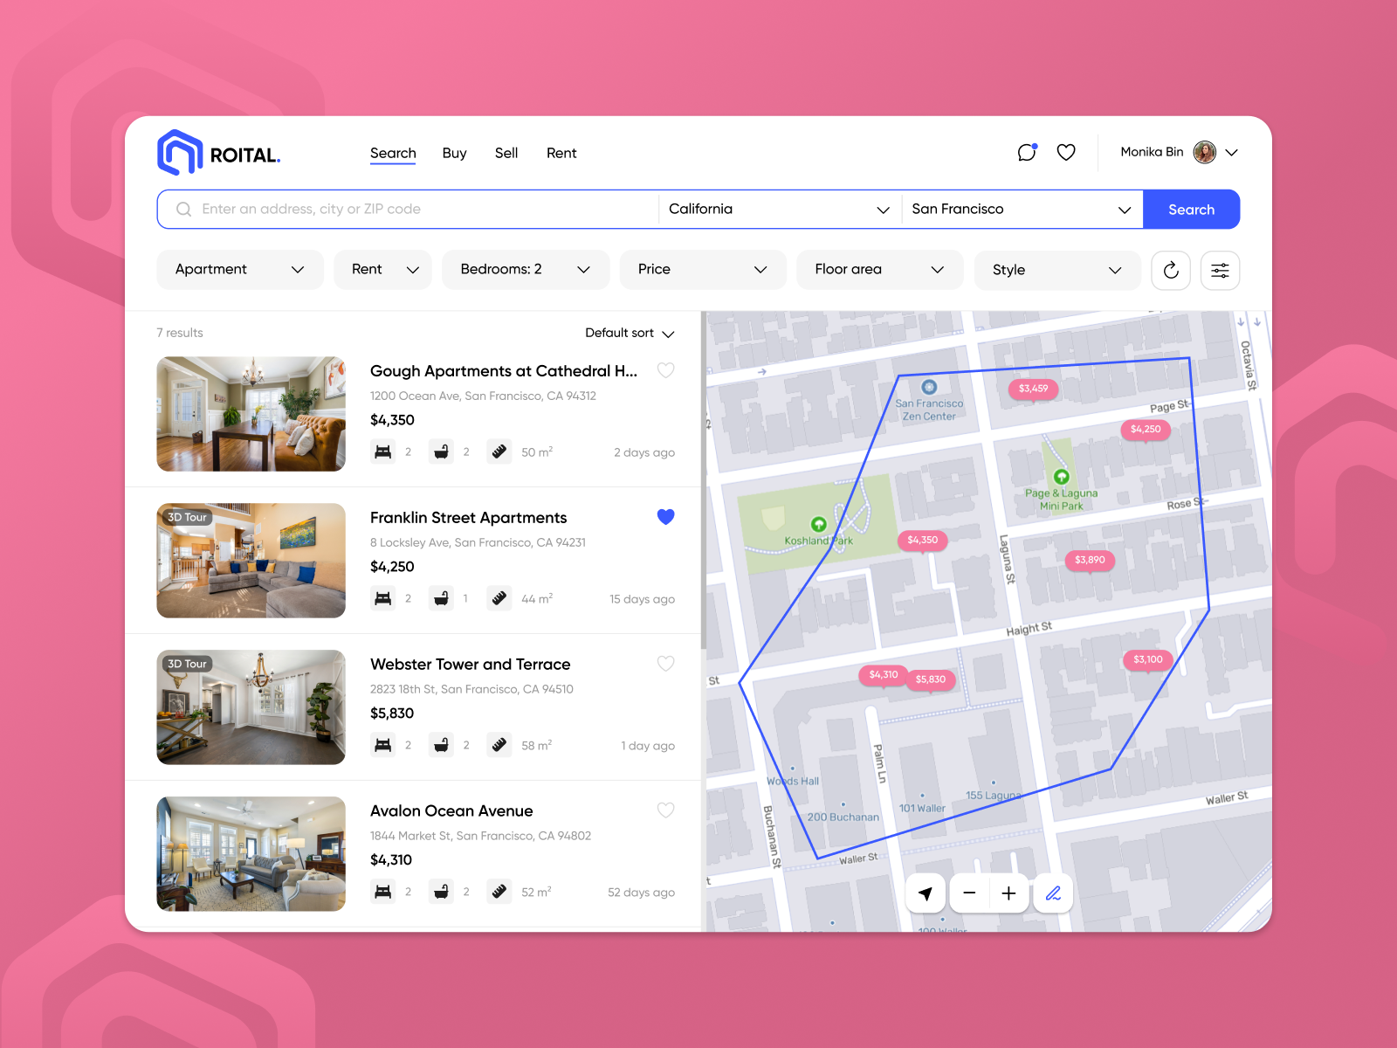
Task: Favorite Gough Apartments at Cathedral listing
Action: [x=665, y=370]
